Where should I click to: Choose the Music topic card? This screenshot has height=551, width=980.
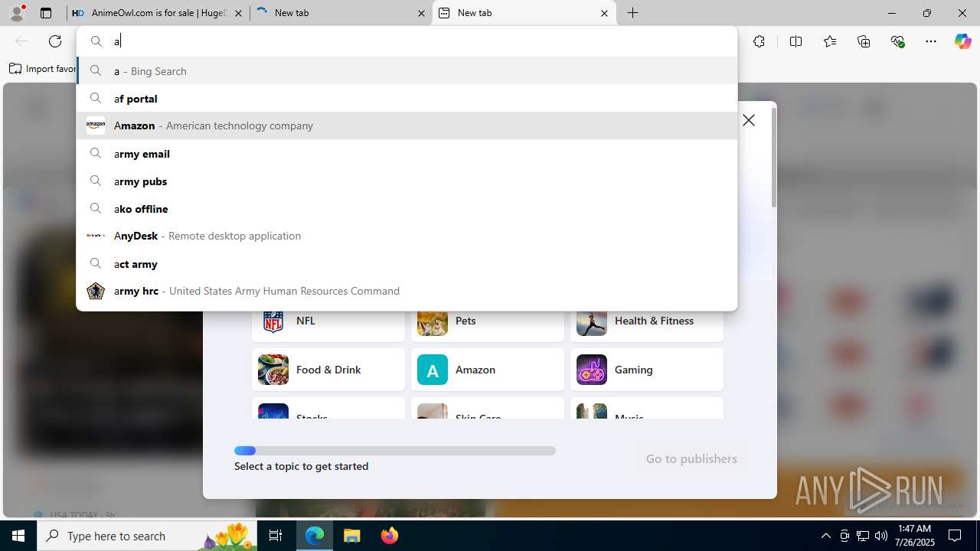click(647, 409)
